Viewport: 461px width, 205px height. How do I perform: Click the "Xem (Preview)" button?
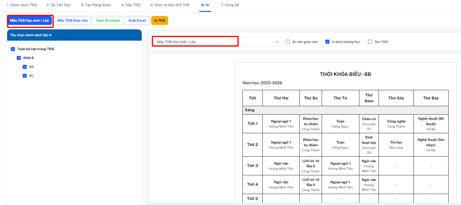(x=108, y=20)
